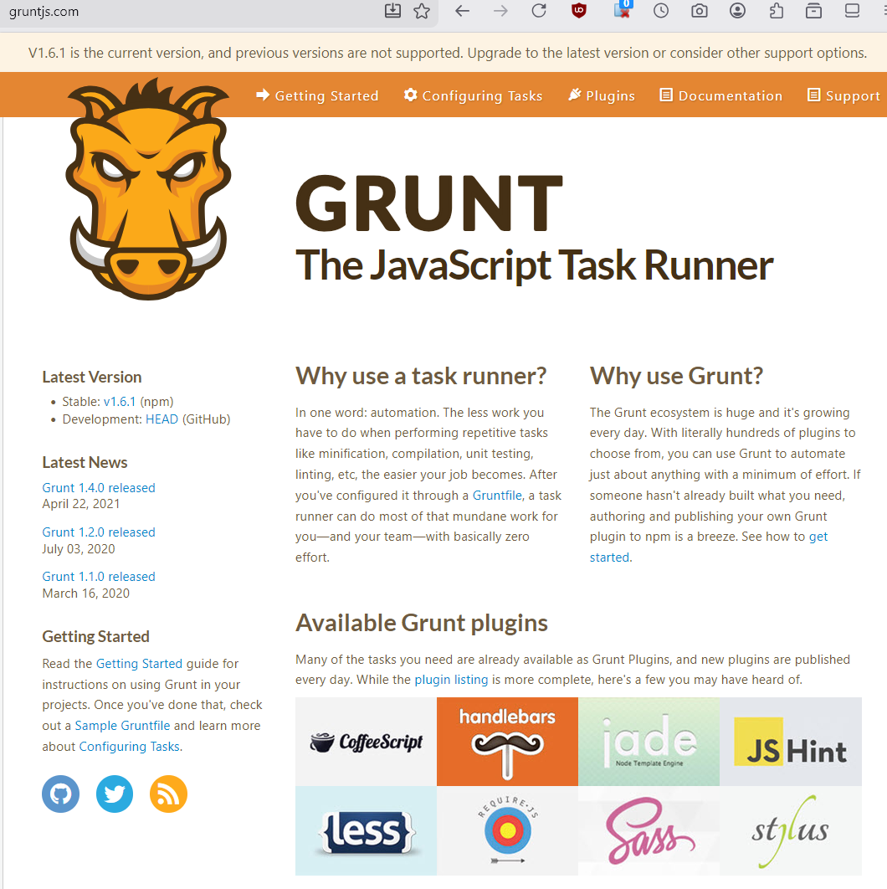Select the handlebars plugin tile

pyautogui.click(x=507, y=742)
